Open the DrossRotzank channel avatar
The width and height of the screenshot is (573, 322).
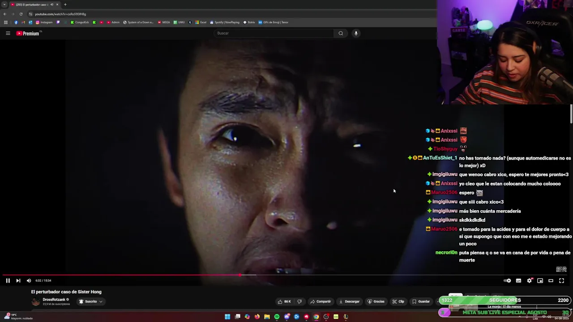click(x=36, y=302)
